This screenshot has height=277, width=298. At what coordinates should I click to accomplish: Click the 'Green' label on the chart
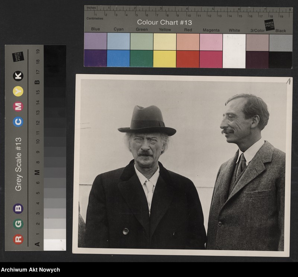tap(142, 29)
